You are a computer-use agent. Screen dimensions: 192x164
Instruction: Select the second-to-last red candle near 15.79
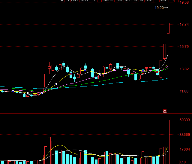[164, 51]
